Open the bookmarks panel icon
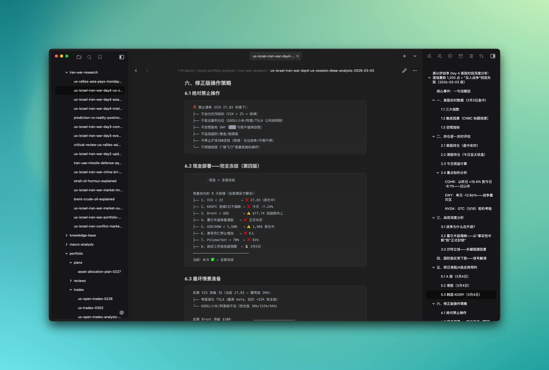This screenshot has height=370, width=549. (100, 57)
